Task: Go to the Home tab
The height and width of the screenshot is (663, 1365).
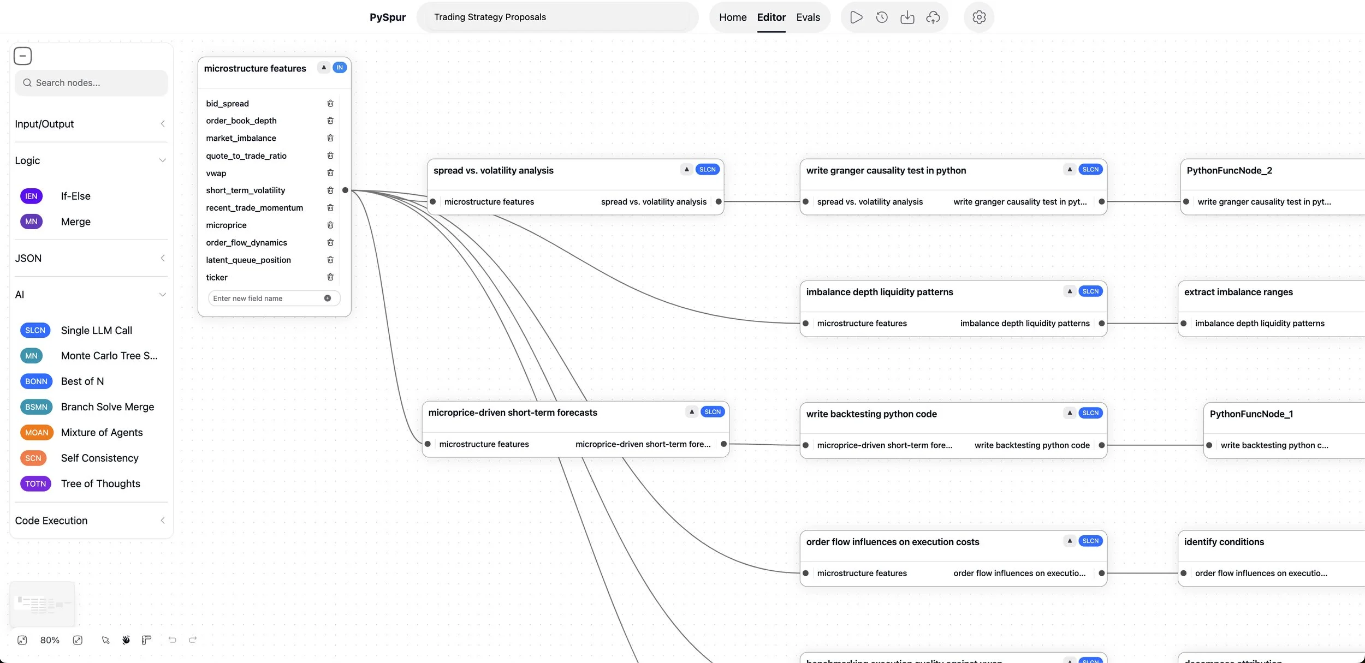Action: click(x=732, y=17)
